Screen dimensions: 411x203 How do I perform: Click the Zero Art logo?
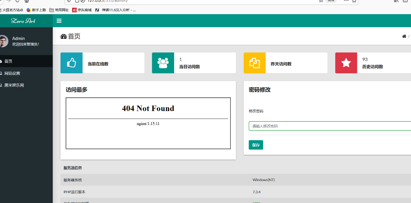[x=23, y=21]
